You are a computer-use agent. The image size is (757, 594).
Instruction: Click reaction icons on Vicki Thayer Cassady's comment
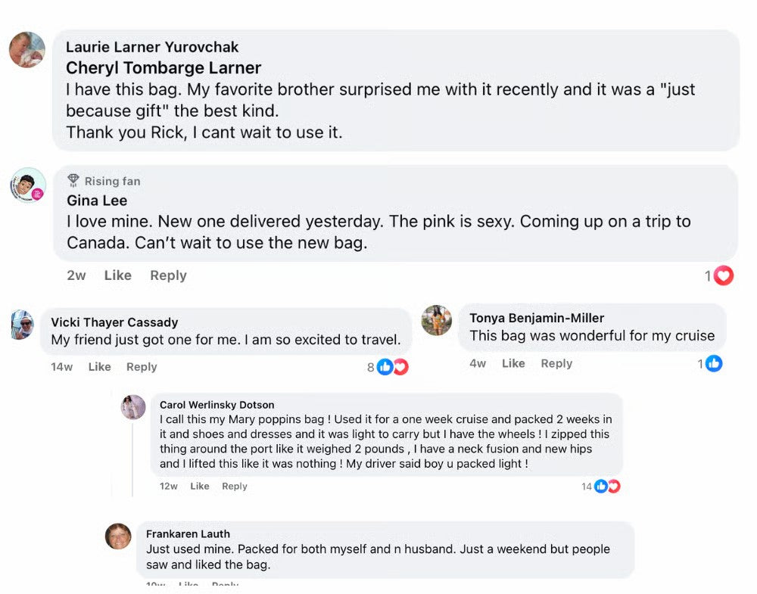392,367
